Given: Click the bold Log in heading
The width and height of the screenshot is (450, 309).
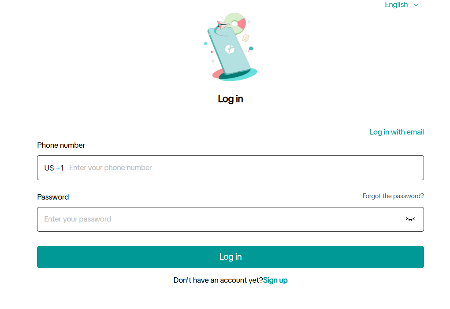Looking at the screenshot, I should click(231, 99).
